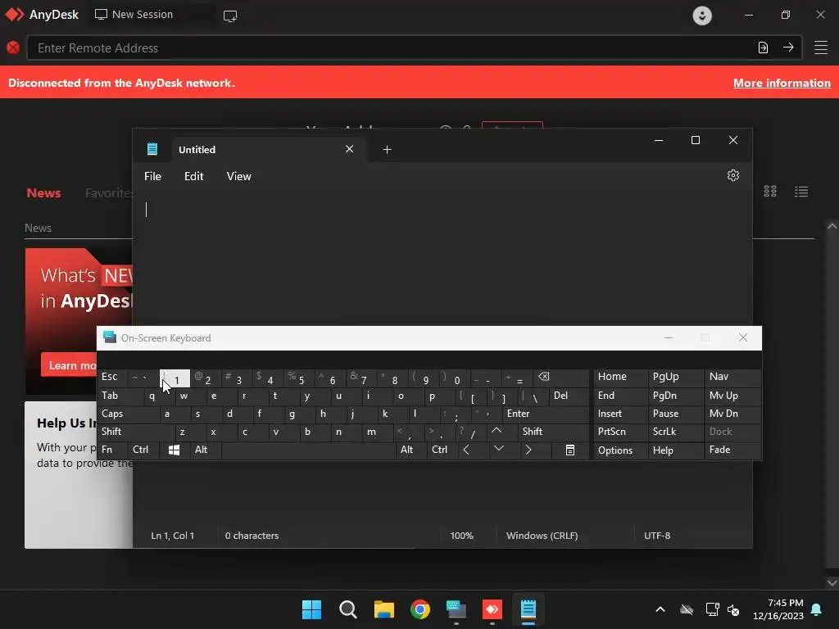Click Options key on On-Screen Keyboard
Screen dimensions: 839x629
tap(619, 450)
